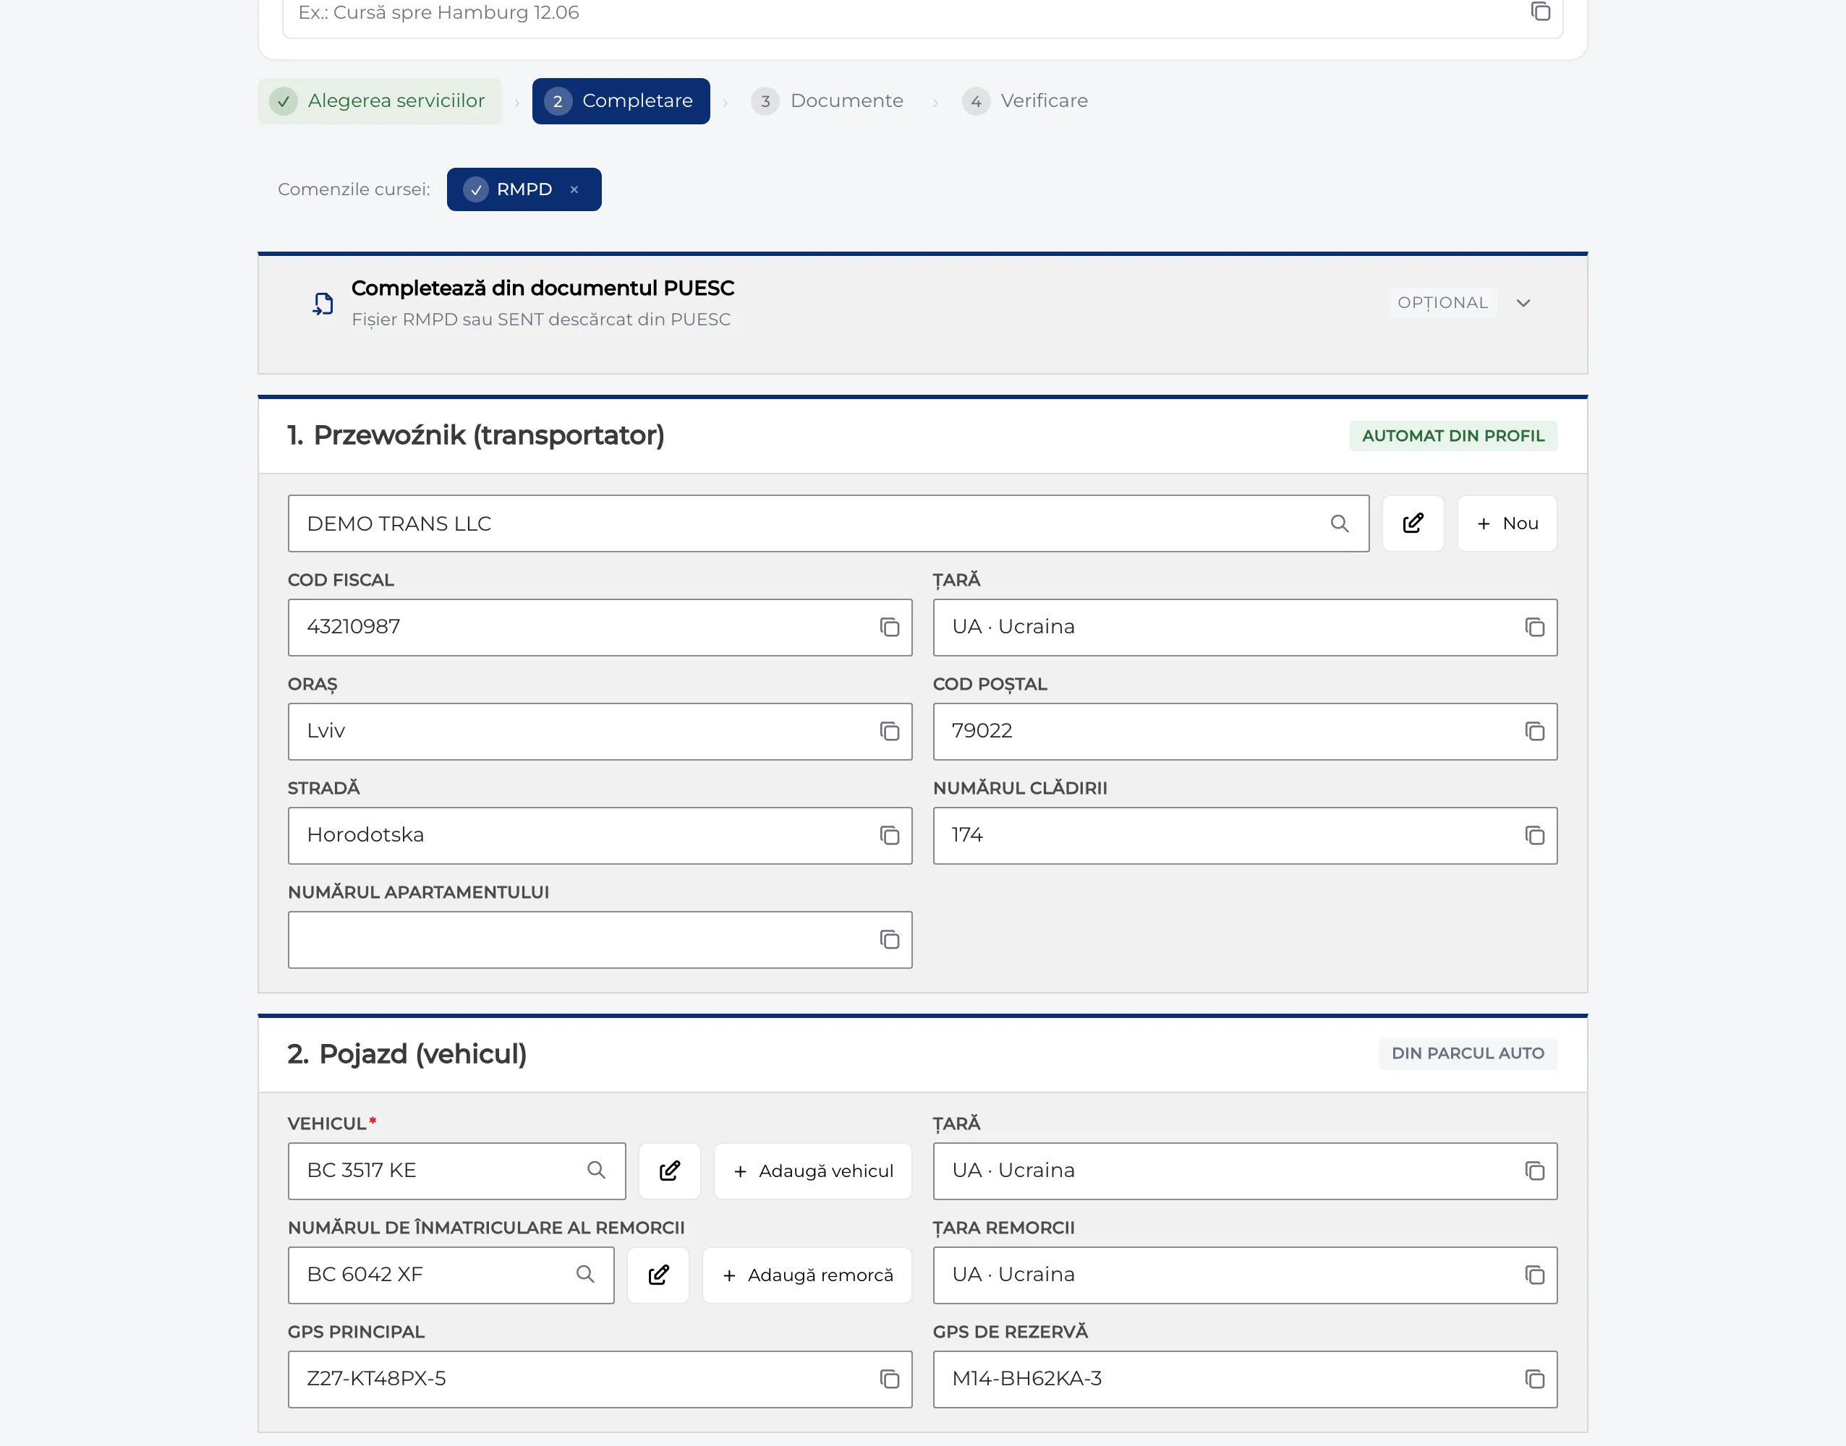The height and width of the screenshot is (1446, 1846).
Task: Open the carrier DEMO TRANS LLC combo box
Action: pyautogui.click(x=828, y=523)
